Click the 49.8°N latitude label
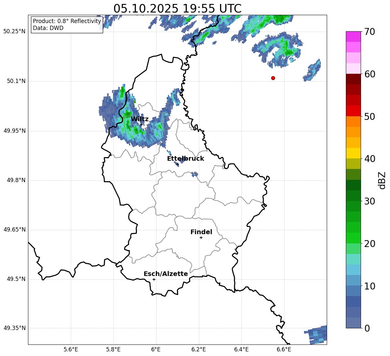The height and width of the screenshot is (356, 390). coord(16,180)
